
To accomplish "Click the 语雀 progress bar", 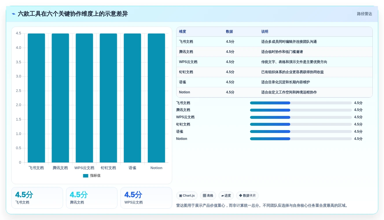I will (x=301, y=132).
